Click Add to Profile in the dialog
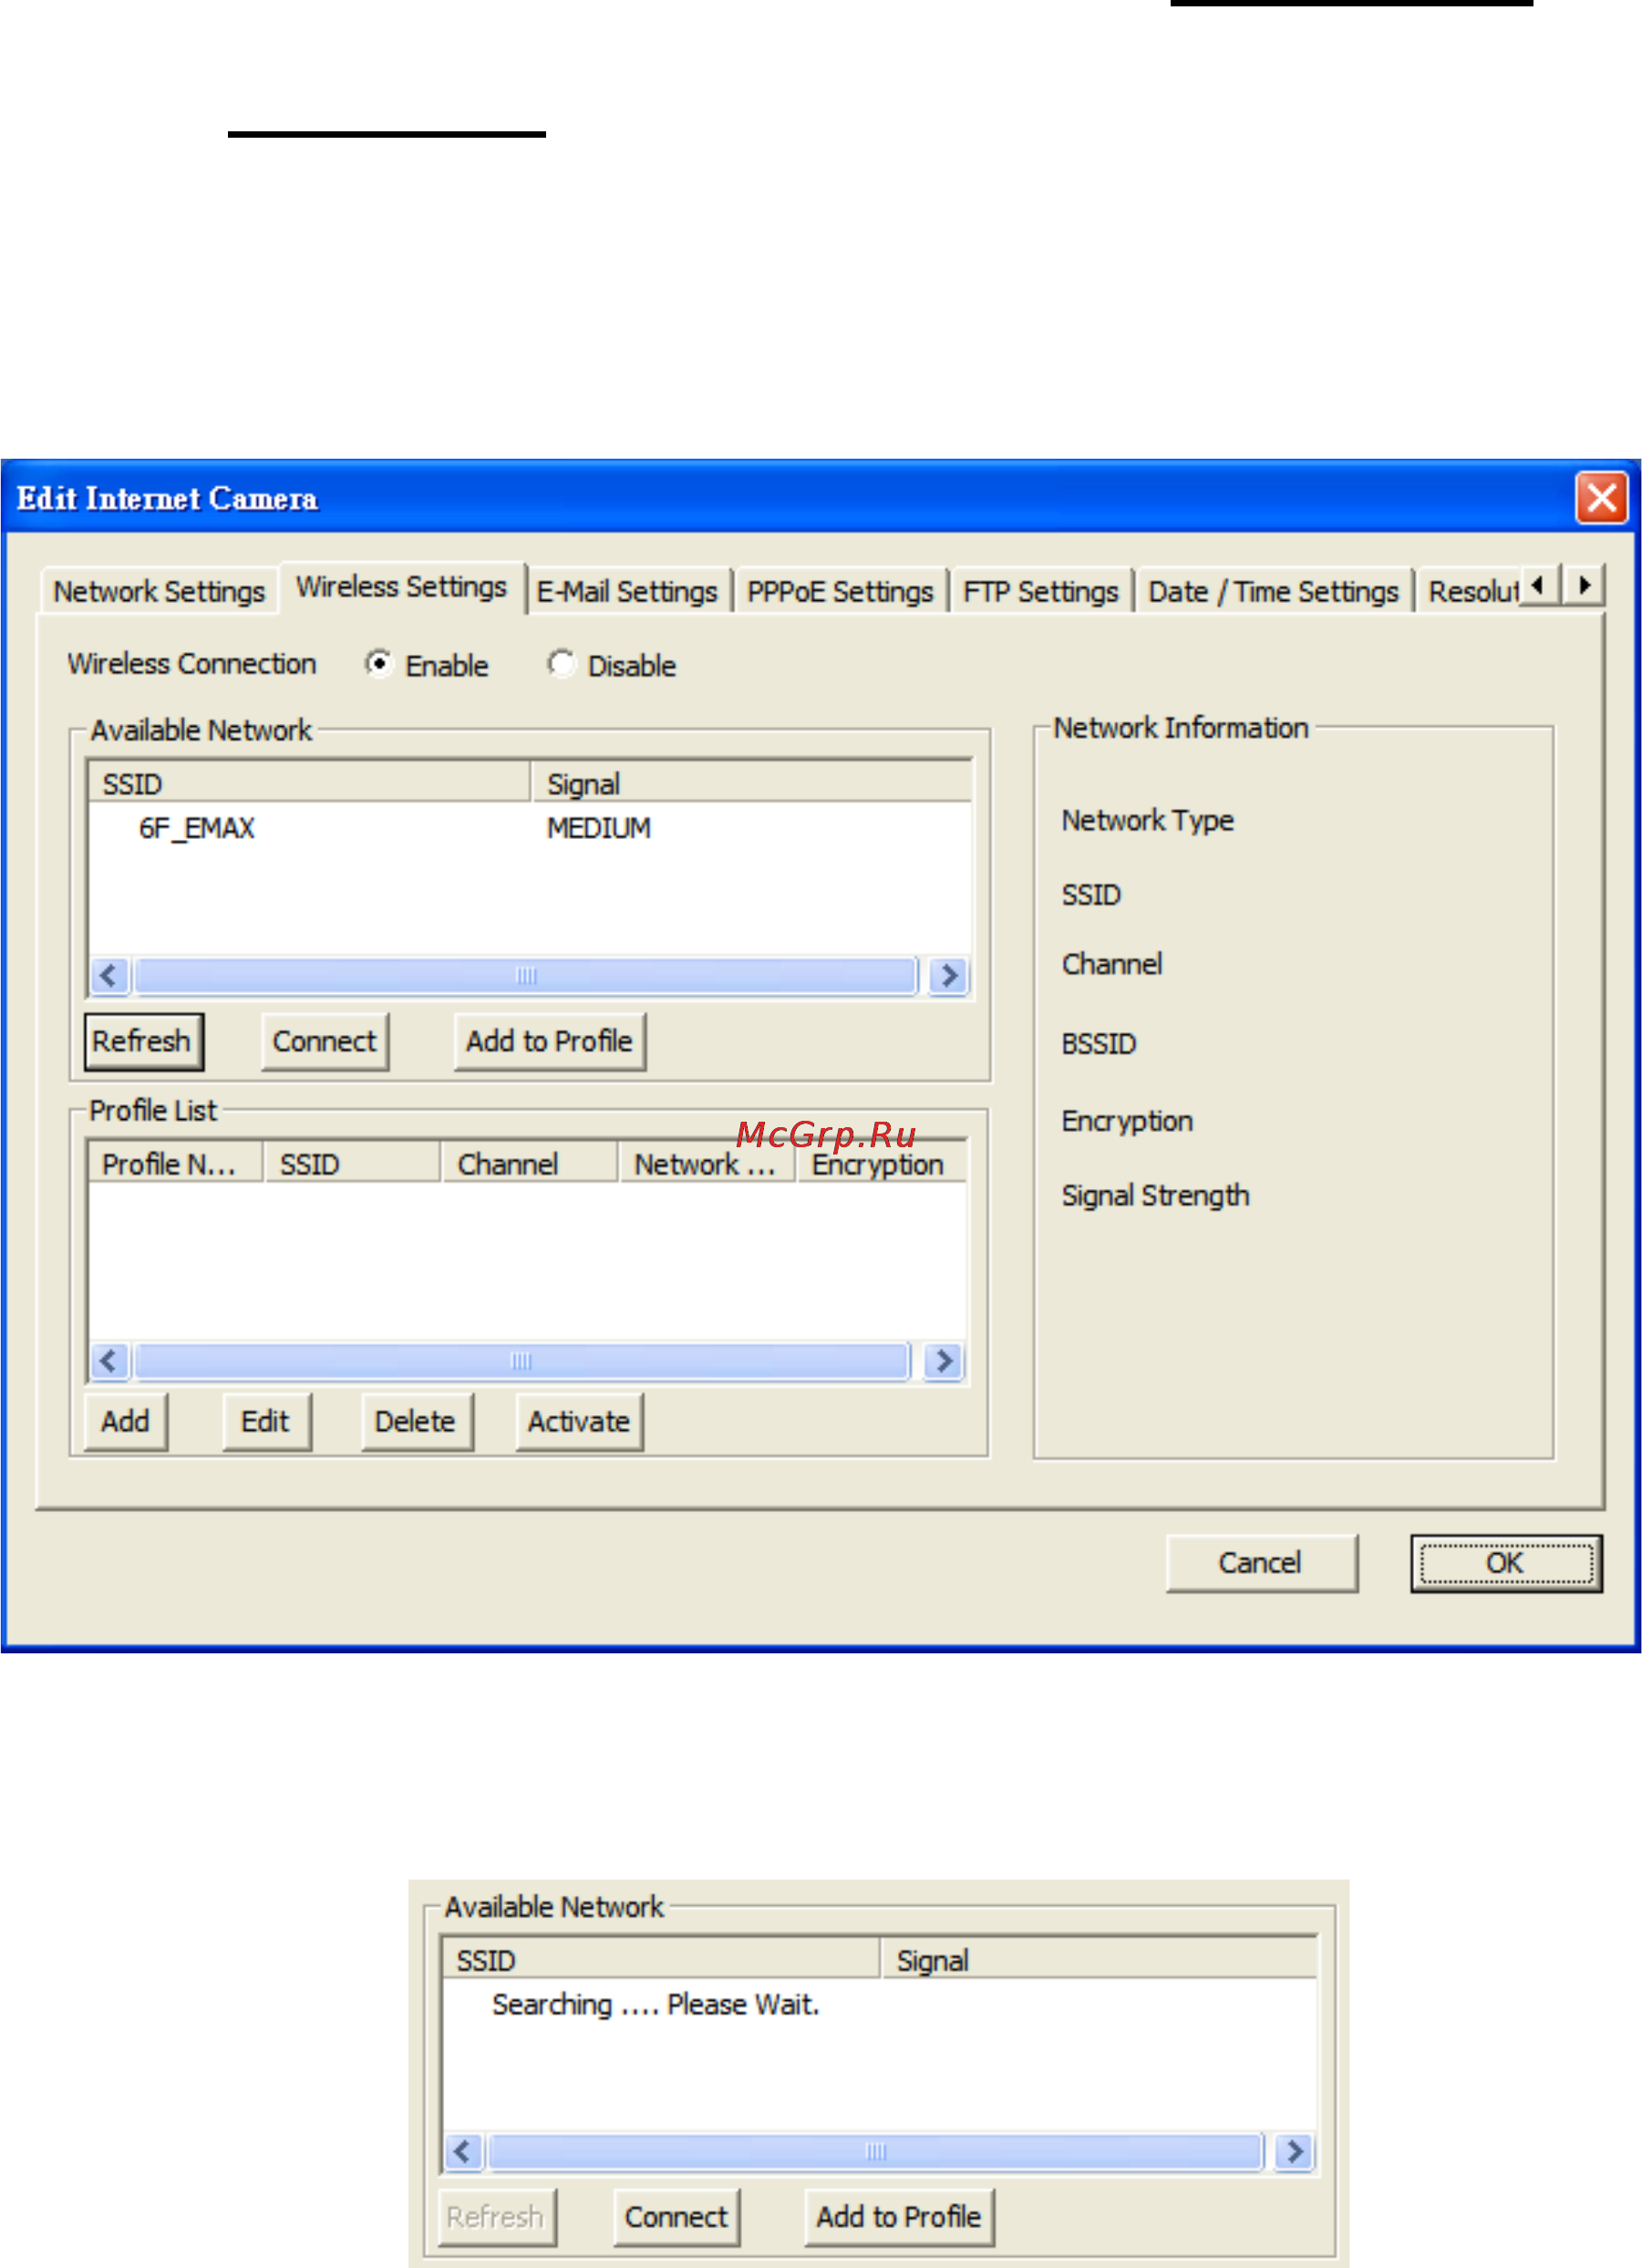The width and height of the screenshot is (1642, 2268). pos(550,1041)
